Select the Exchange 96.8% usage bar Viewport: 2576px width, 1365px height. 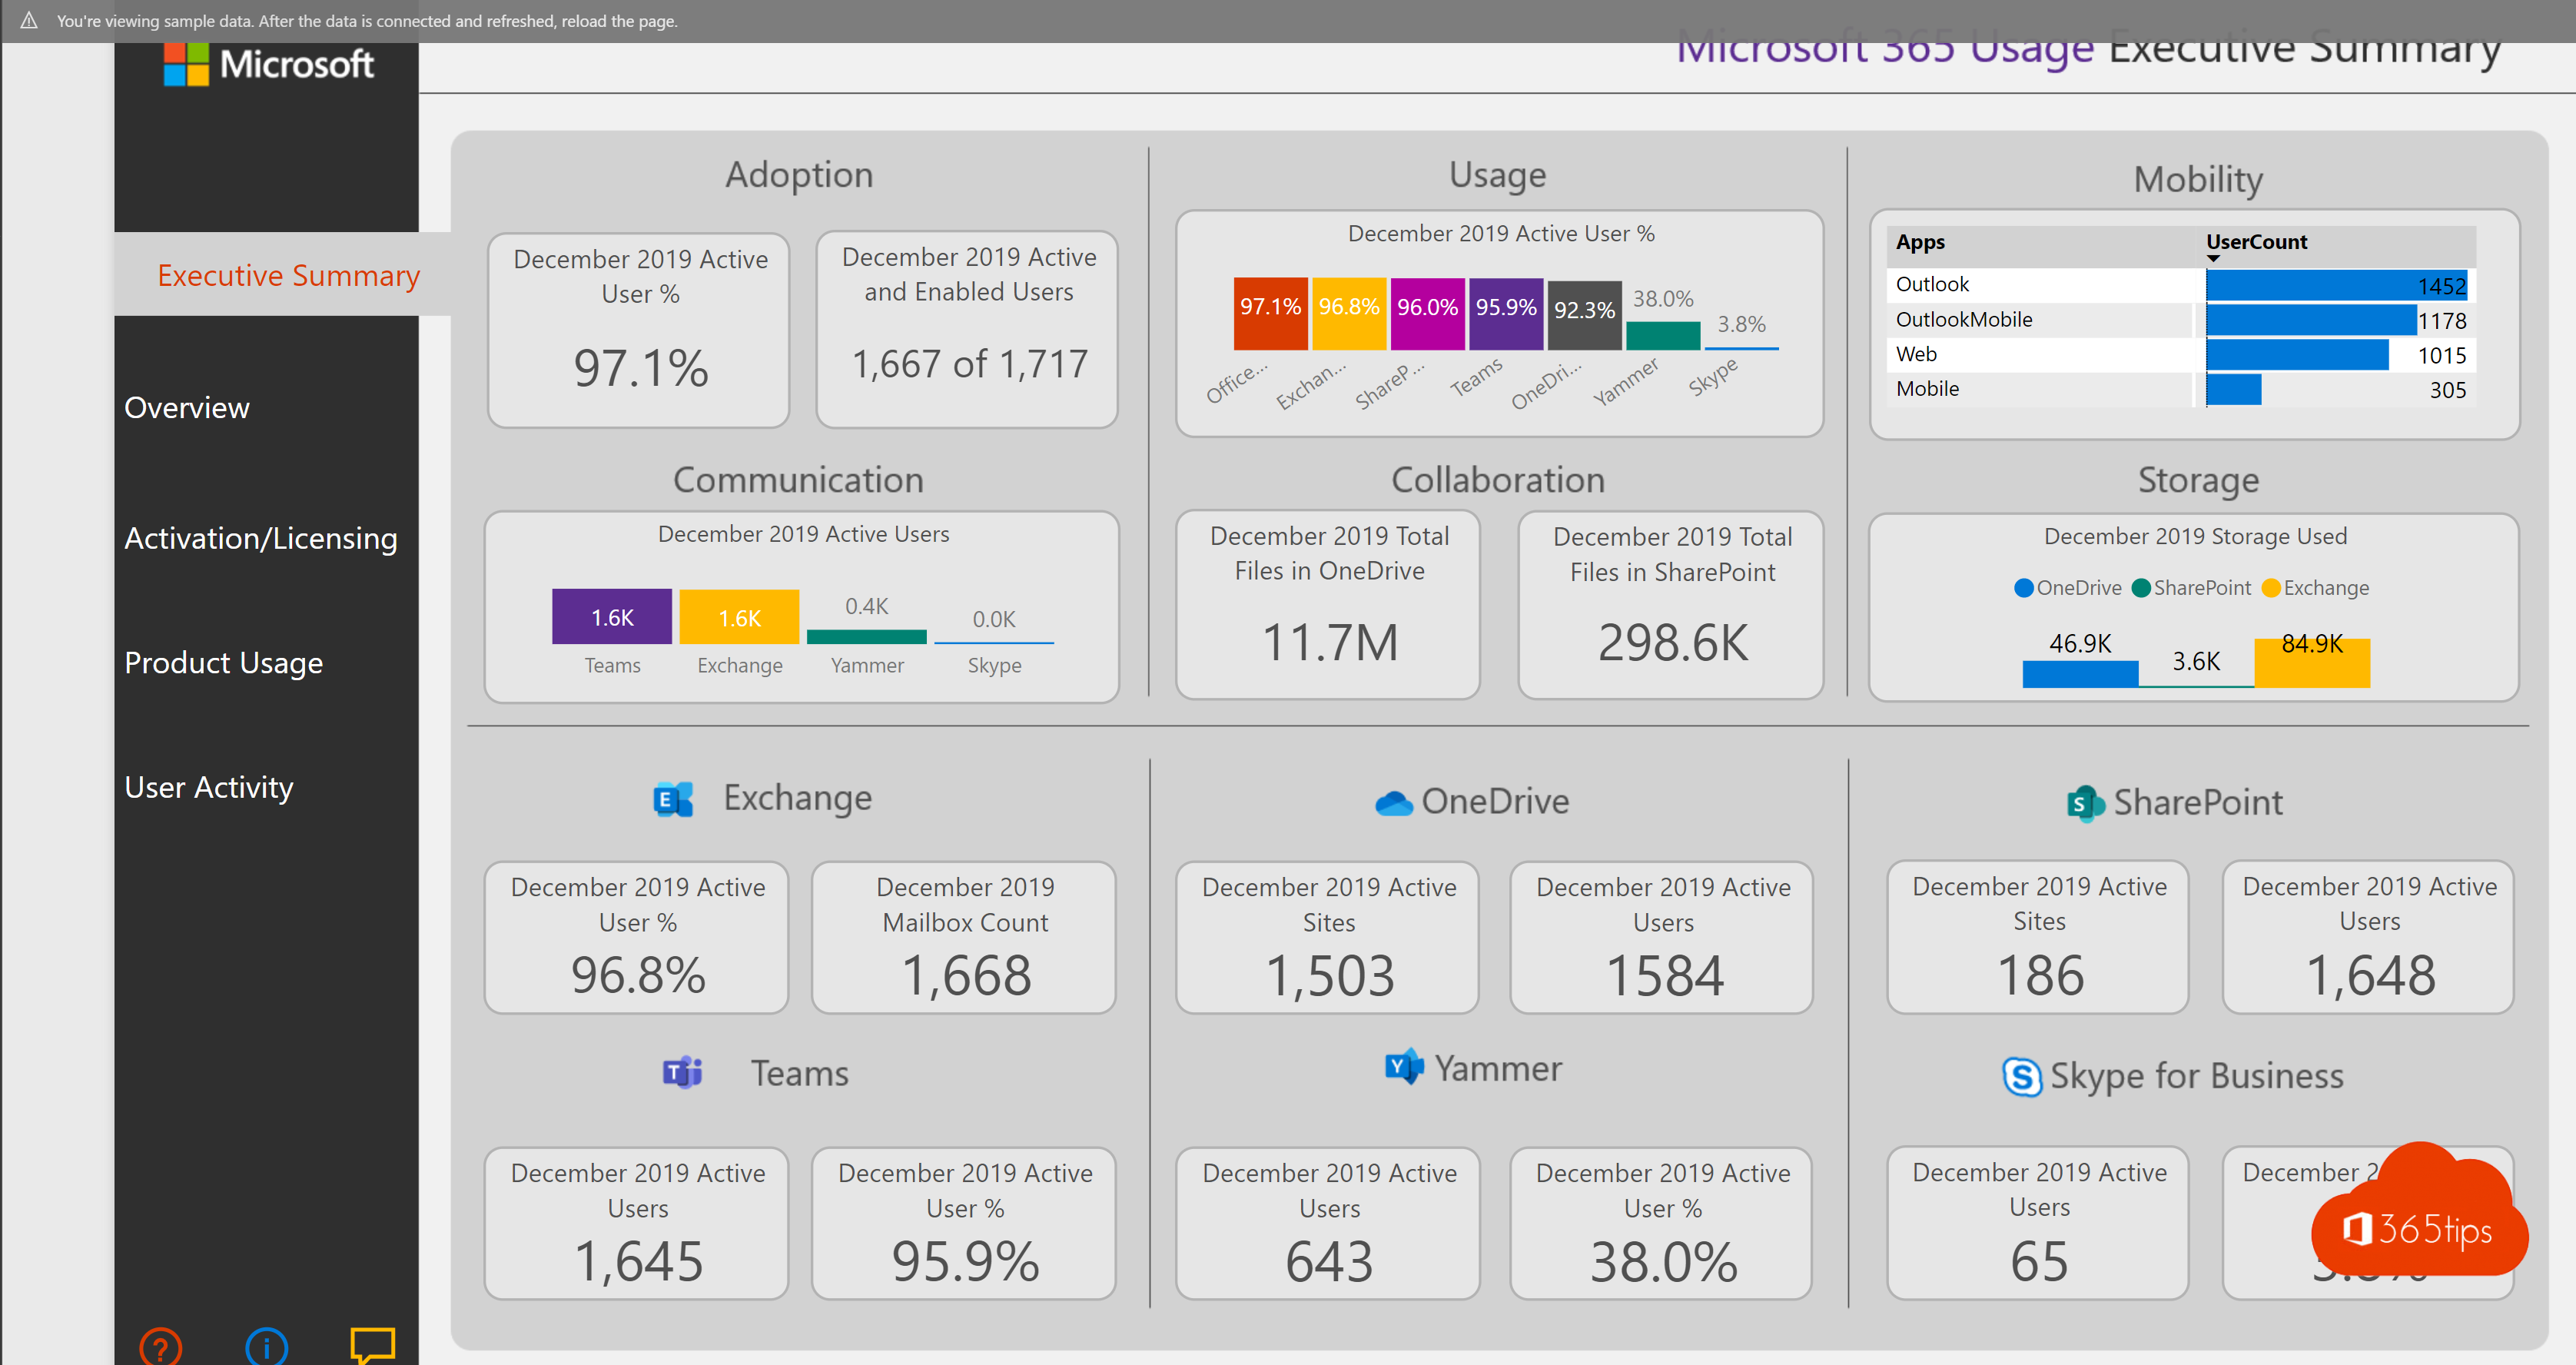pos(1349,314)
